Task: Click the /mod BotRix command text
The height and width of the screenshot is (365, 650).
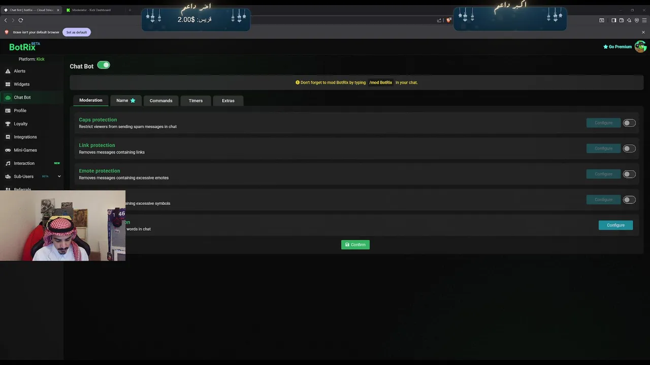Action: click(x=381, y=82)
